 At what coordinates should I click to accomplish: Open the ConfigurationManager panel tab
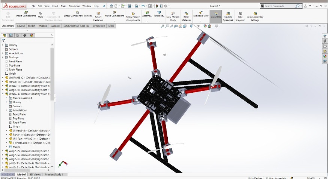click(18, 35)
